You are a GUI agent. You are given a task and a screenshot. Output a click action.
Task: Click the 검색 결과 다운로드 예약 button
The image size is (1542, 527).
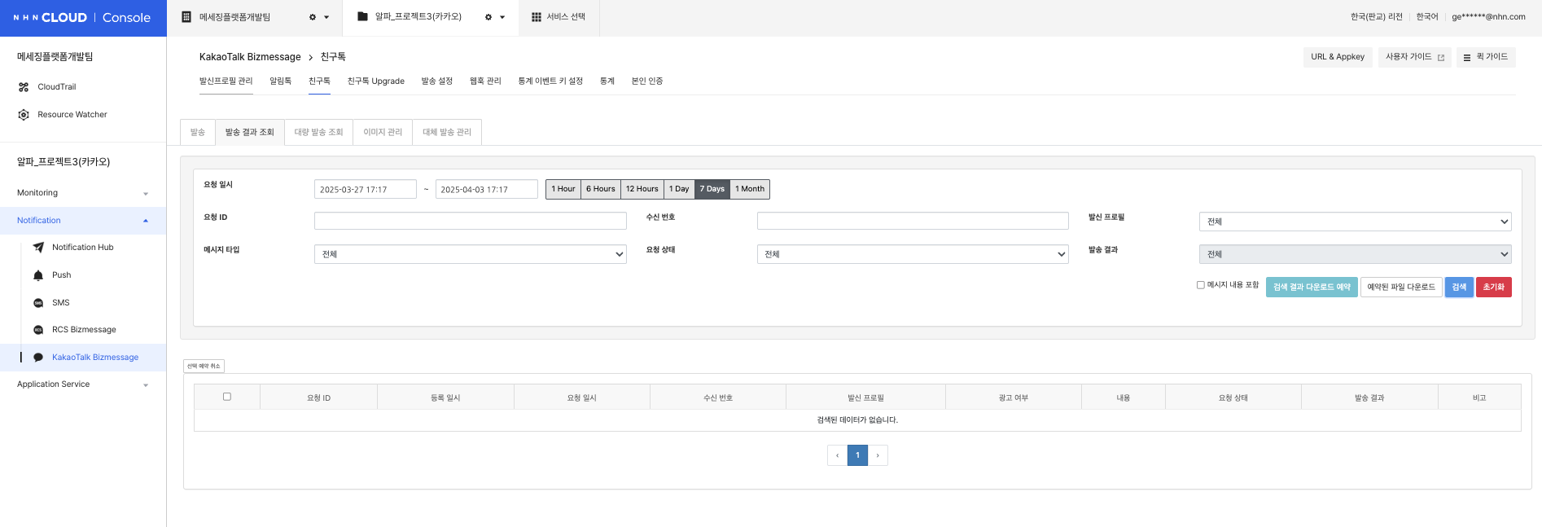(1312, 288)
